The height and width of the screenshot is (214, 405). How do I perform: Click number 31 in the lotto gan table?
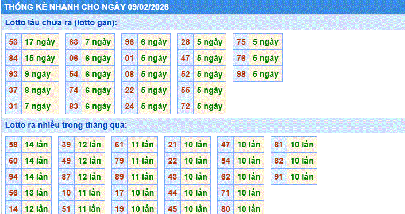13,106
